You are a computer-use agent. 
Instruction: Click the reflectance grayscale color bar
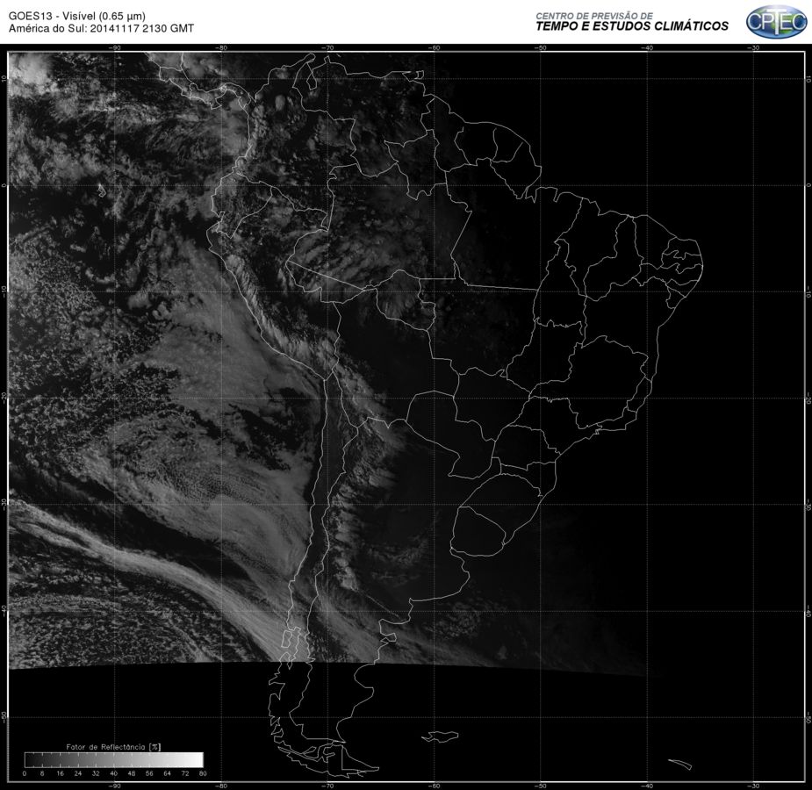coord(114,759)
